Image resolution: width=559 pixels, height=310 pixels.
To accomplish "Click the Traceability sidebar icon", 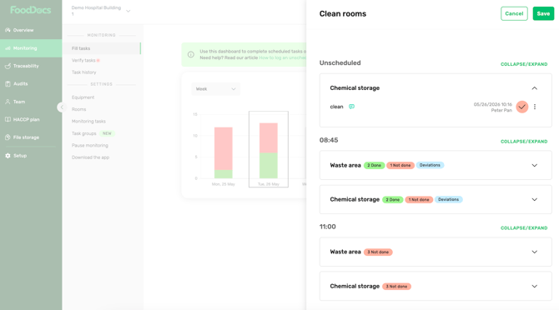I will pos(8,66).
